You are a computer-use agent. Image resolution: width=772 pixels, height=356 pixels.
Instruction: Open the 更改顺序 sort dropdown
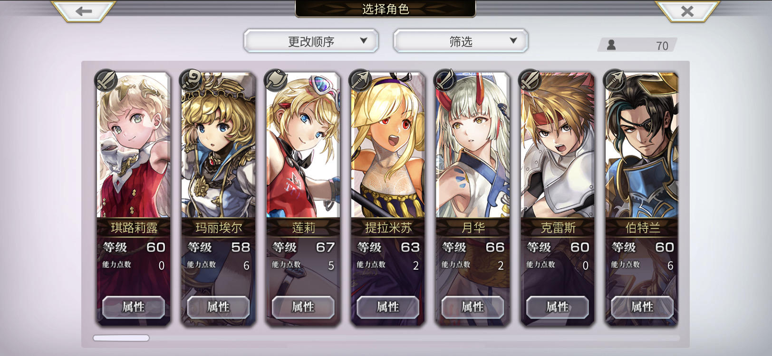pyautogui.click(x=311, y=41)
